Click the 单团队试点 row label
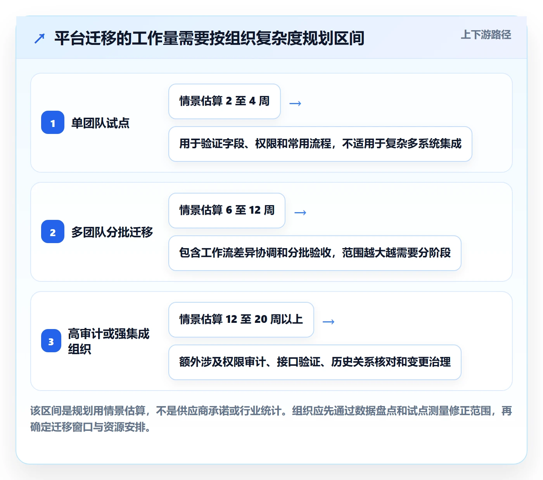543x480 pixels. (100, 123)
